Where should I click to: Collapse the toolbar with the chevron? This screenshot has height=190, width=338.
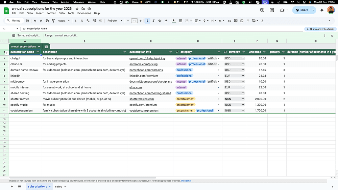pyautogui.click(x=329, y=21)
